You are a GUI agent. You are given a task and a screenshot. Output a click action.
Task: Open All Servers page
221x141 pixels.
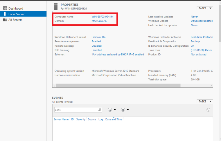tap(15, 20)
